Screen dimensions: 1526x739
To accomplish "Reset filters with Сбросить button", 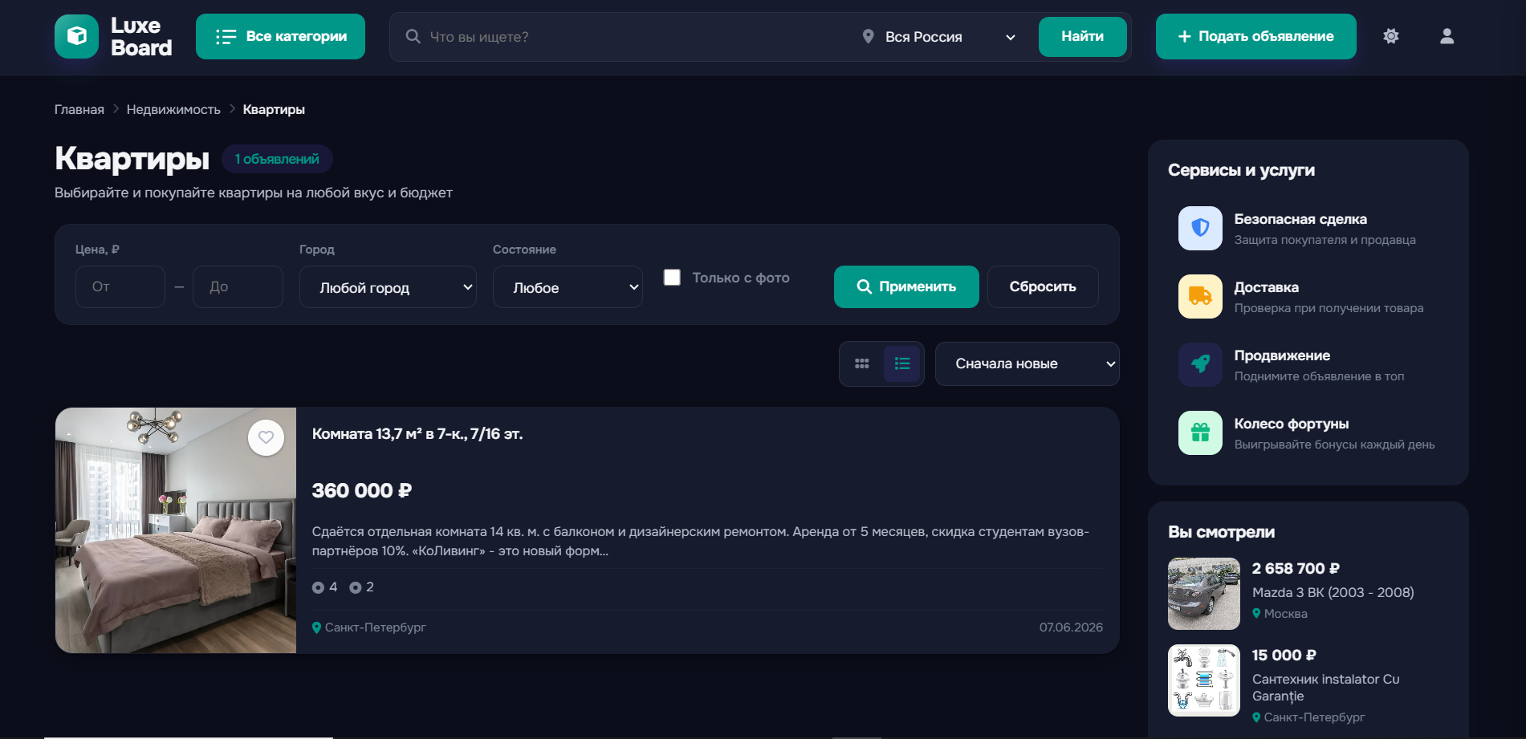I will pyautogui.click(x=1043, y=286).
